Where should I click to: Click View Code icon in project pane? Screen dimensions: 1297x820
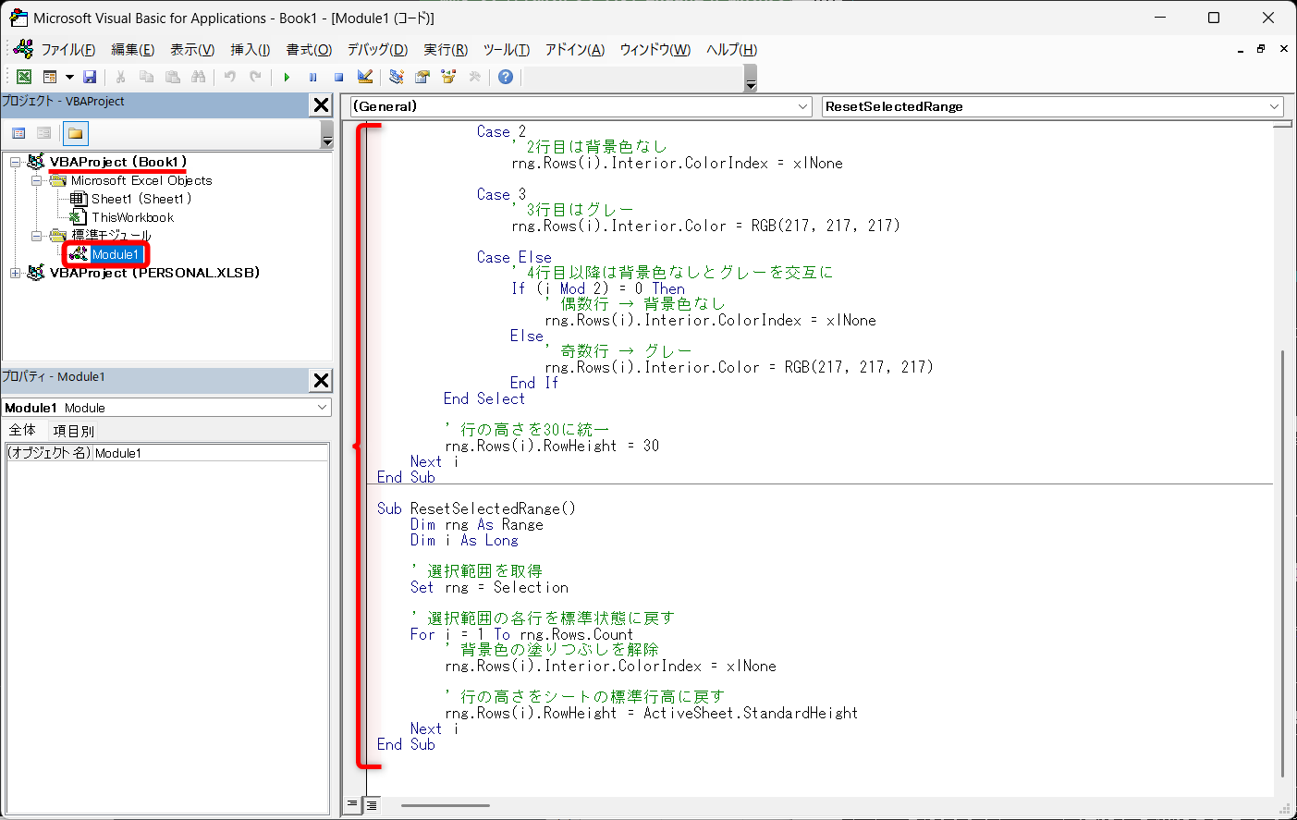pos(18,133)
